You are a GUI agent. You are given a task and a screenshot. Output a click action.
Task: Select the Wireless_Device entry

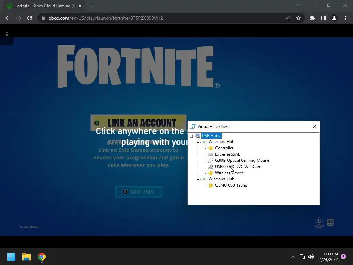coord(229,173)
